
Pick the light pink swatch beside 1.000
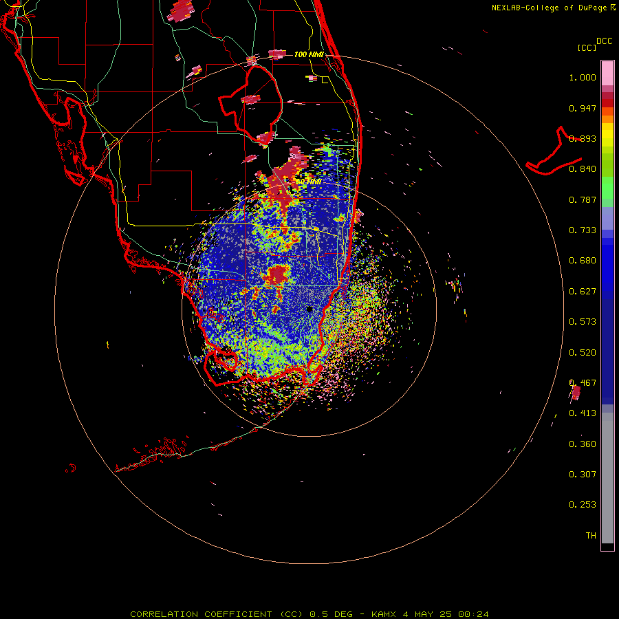[607, 74]
